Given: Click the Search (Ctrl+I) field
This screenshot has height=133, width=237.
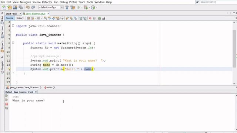Looking at the screenshot, I should (x=218, y=2).
